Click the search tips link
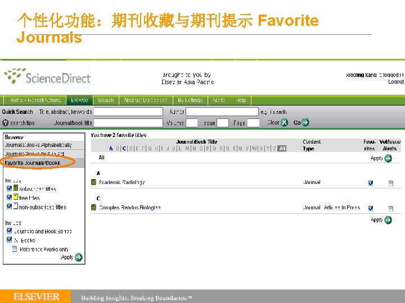 [22, 123]
